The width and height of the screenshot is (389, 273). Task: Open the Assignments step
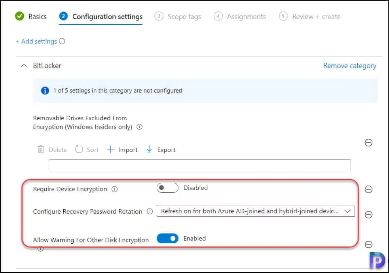(x=240, y=16)
